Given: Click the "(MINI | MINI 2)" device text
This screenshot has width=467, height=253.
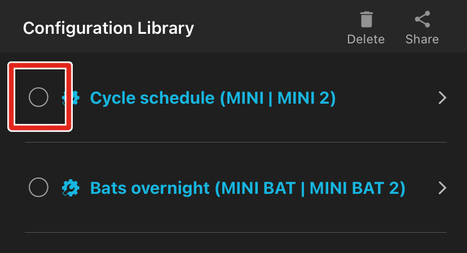Looking at the screenshot, I should coord(278,98).
